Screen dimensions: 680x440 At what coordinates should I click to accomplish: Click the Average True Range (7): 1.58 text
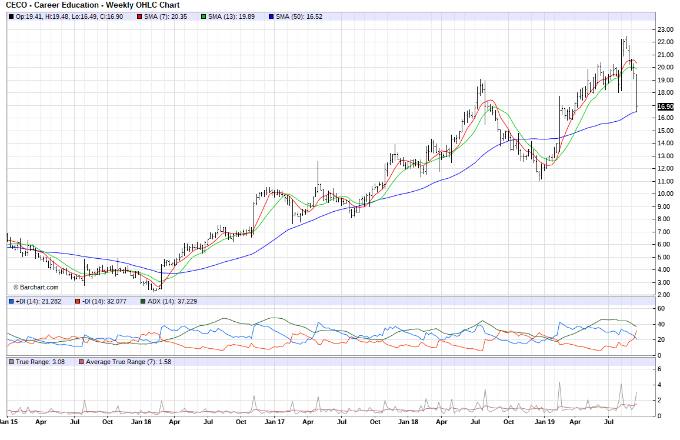pyautogui.click(x=128, y=362)
